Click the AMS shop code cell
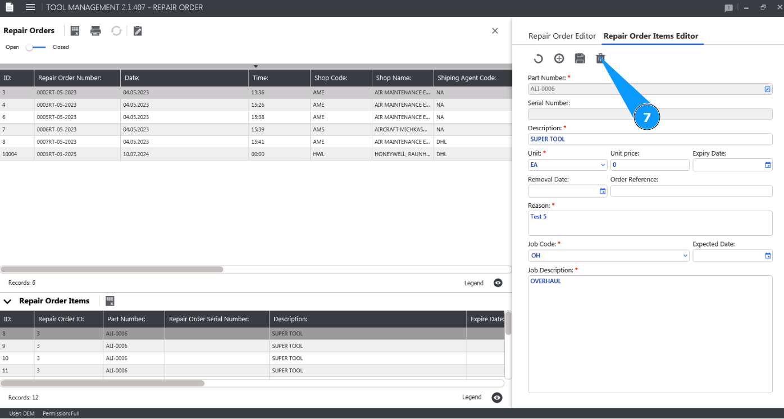 (341, 130)
